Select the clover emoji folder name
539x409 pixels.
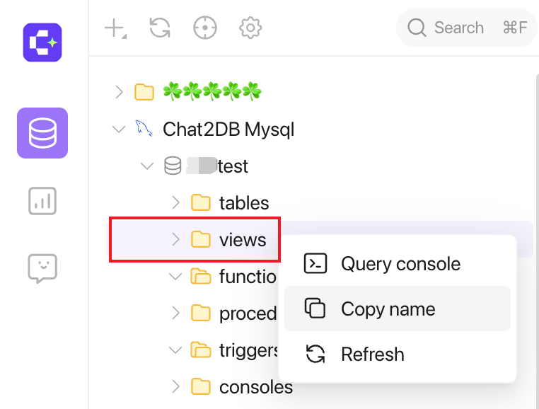(x=212, y=91)
